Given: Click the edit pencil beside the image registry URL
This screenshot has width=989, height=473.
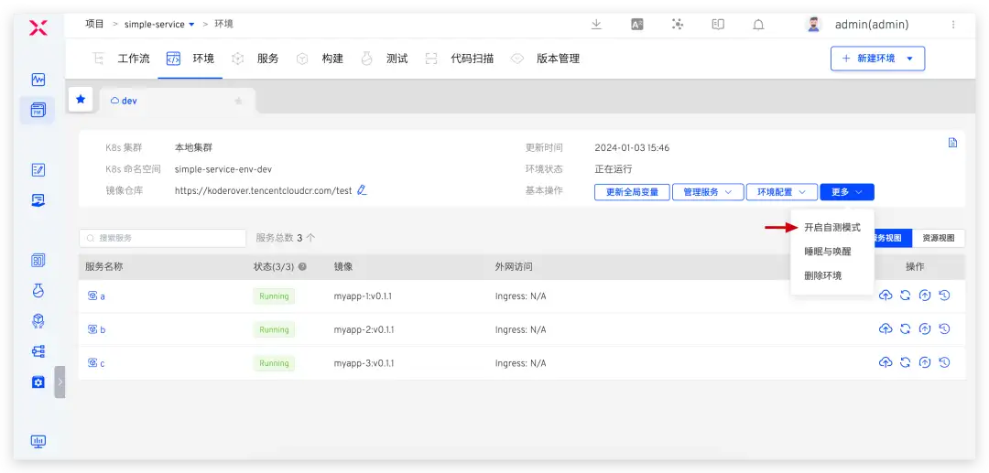Looking at the screenshot, I should 362,190.
